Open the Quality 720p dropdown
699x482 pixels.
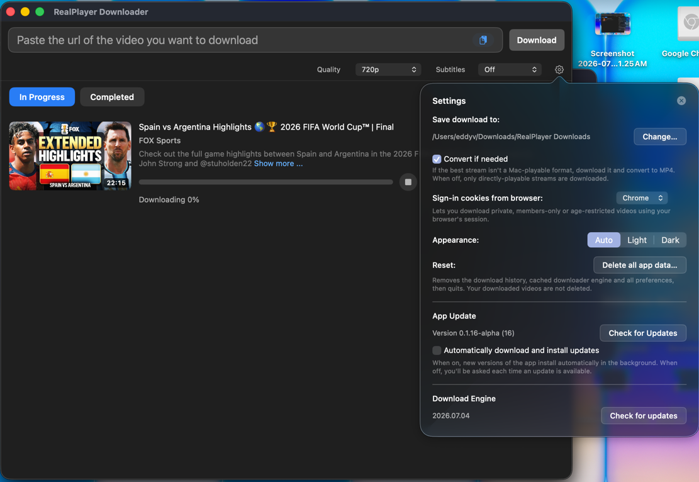click(x=388, y=70)
